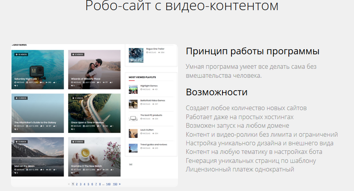Go to page 2 in pagination

pyautogui.click(x=77, y=184)
